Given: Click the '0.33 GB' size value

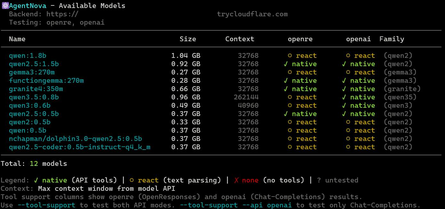Looking at the screenshot, I should click(x=186, y=122).
